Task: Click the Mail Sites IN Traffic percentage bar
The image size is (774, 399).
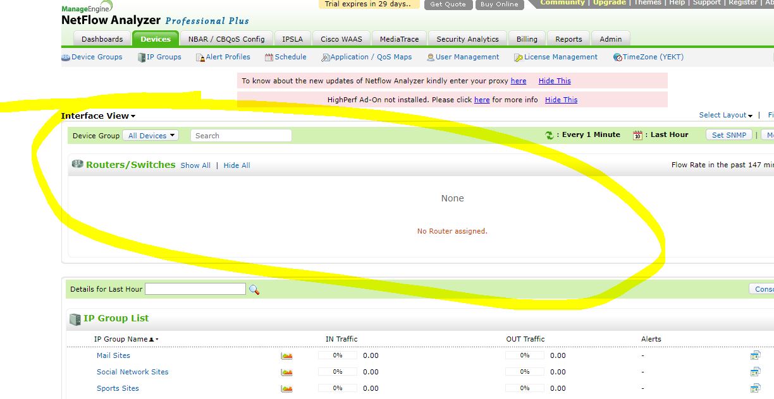Action: [338, 355]
